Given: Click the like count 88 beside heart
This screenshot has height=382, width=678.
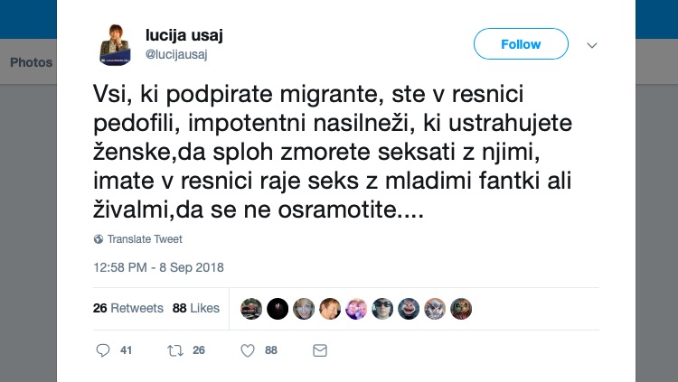Looking at the screenshot, I should tap(270, 349).
